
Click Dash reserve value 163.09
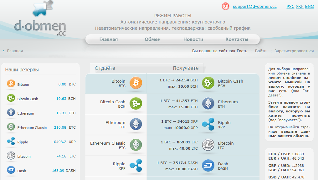point(58,171)
